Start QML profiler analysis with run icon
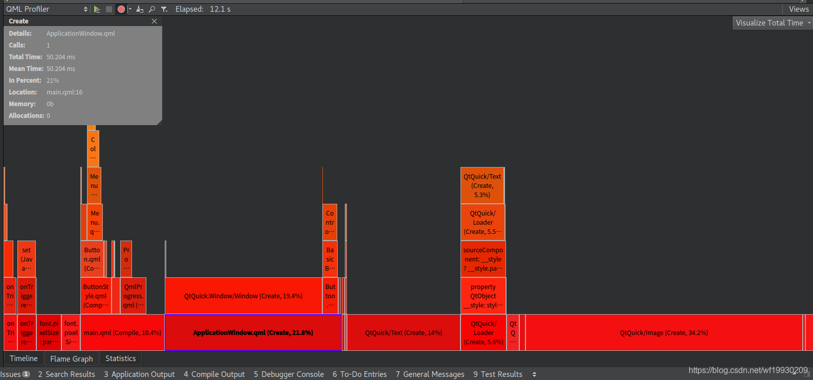Image resolution: width=813 pixels, height=380 pixels. pyautogui.click(x=97, y=9)
